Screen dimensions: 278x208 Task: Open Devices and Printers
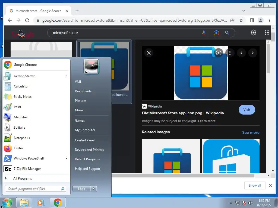click(x=89, y=149)
